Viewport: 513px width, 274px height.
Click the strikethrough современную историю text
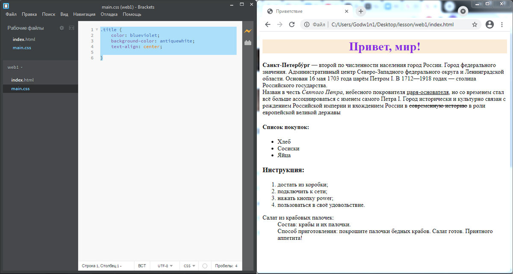[x=438, y=106]
